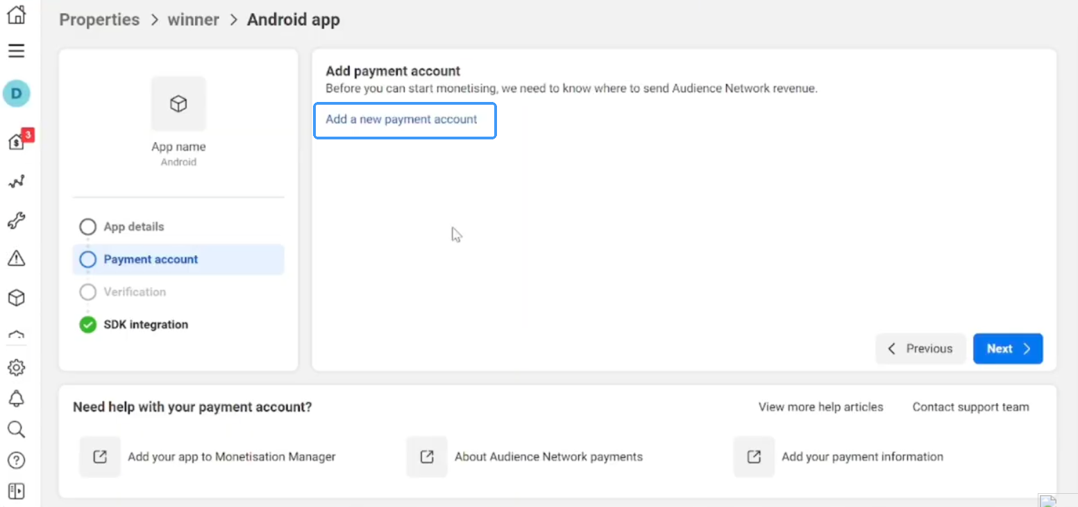The image size is (1078, 507).
Task: Open the warning triangle icon in sidebar
Action: (16, 259)
